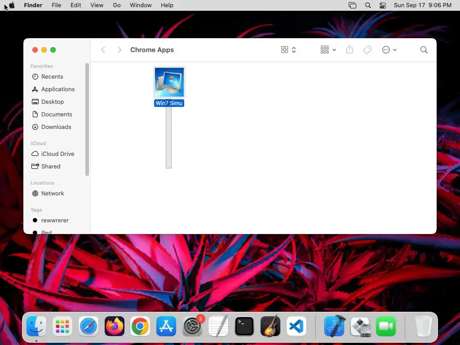The width and height of the screenshot is (460, 345).
Task: Open the Go menu
Action: [117, 5]
